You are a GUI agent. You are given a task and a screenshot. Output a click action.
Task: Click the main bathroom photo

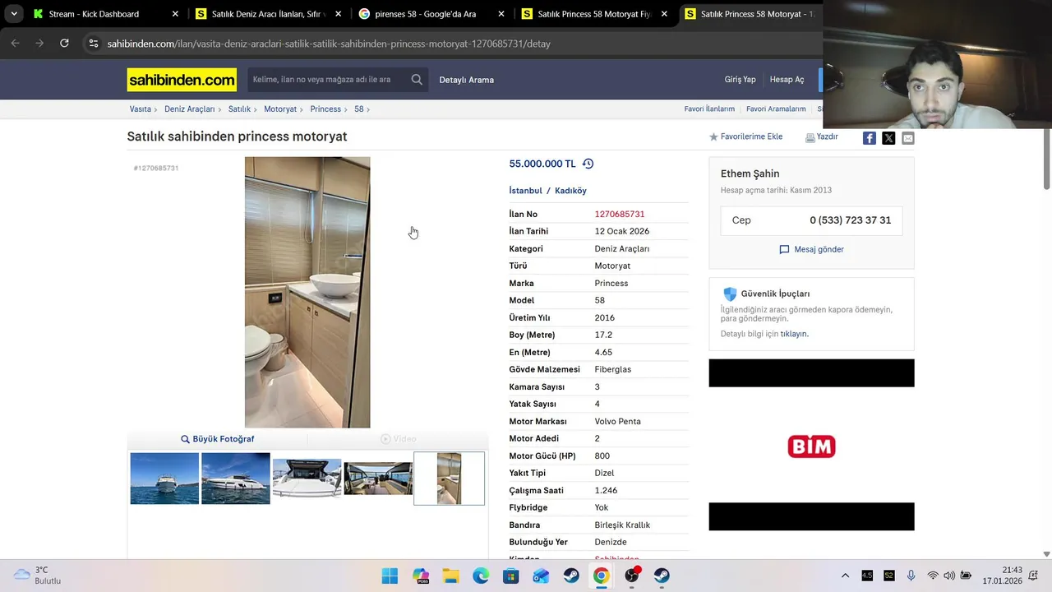(x=307, y=292)
